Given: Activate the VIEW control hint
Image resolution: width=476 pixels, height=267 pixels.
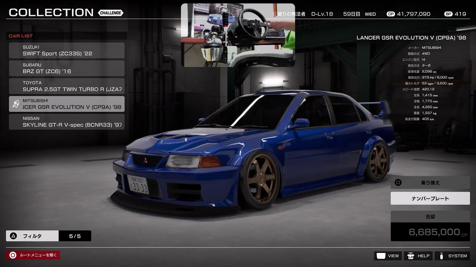Looking at the screenshot, I should (388, 256).
